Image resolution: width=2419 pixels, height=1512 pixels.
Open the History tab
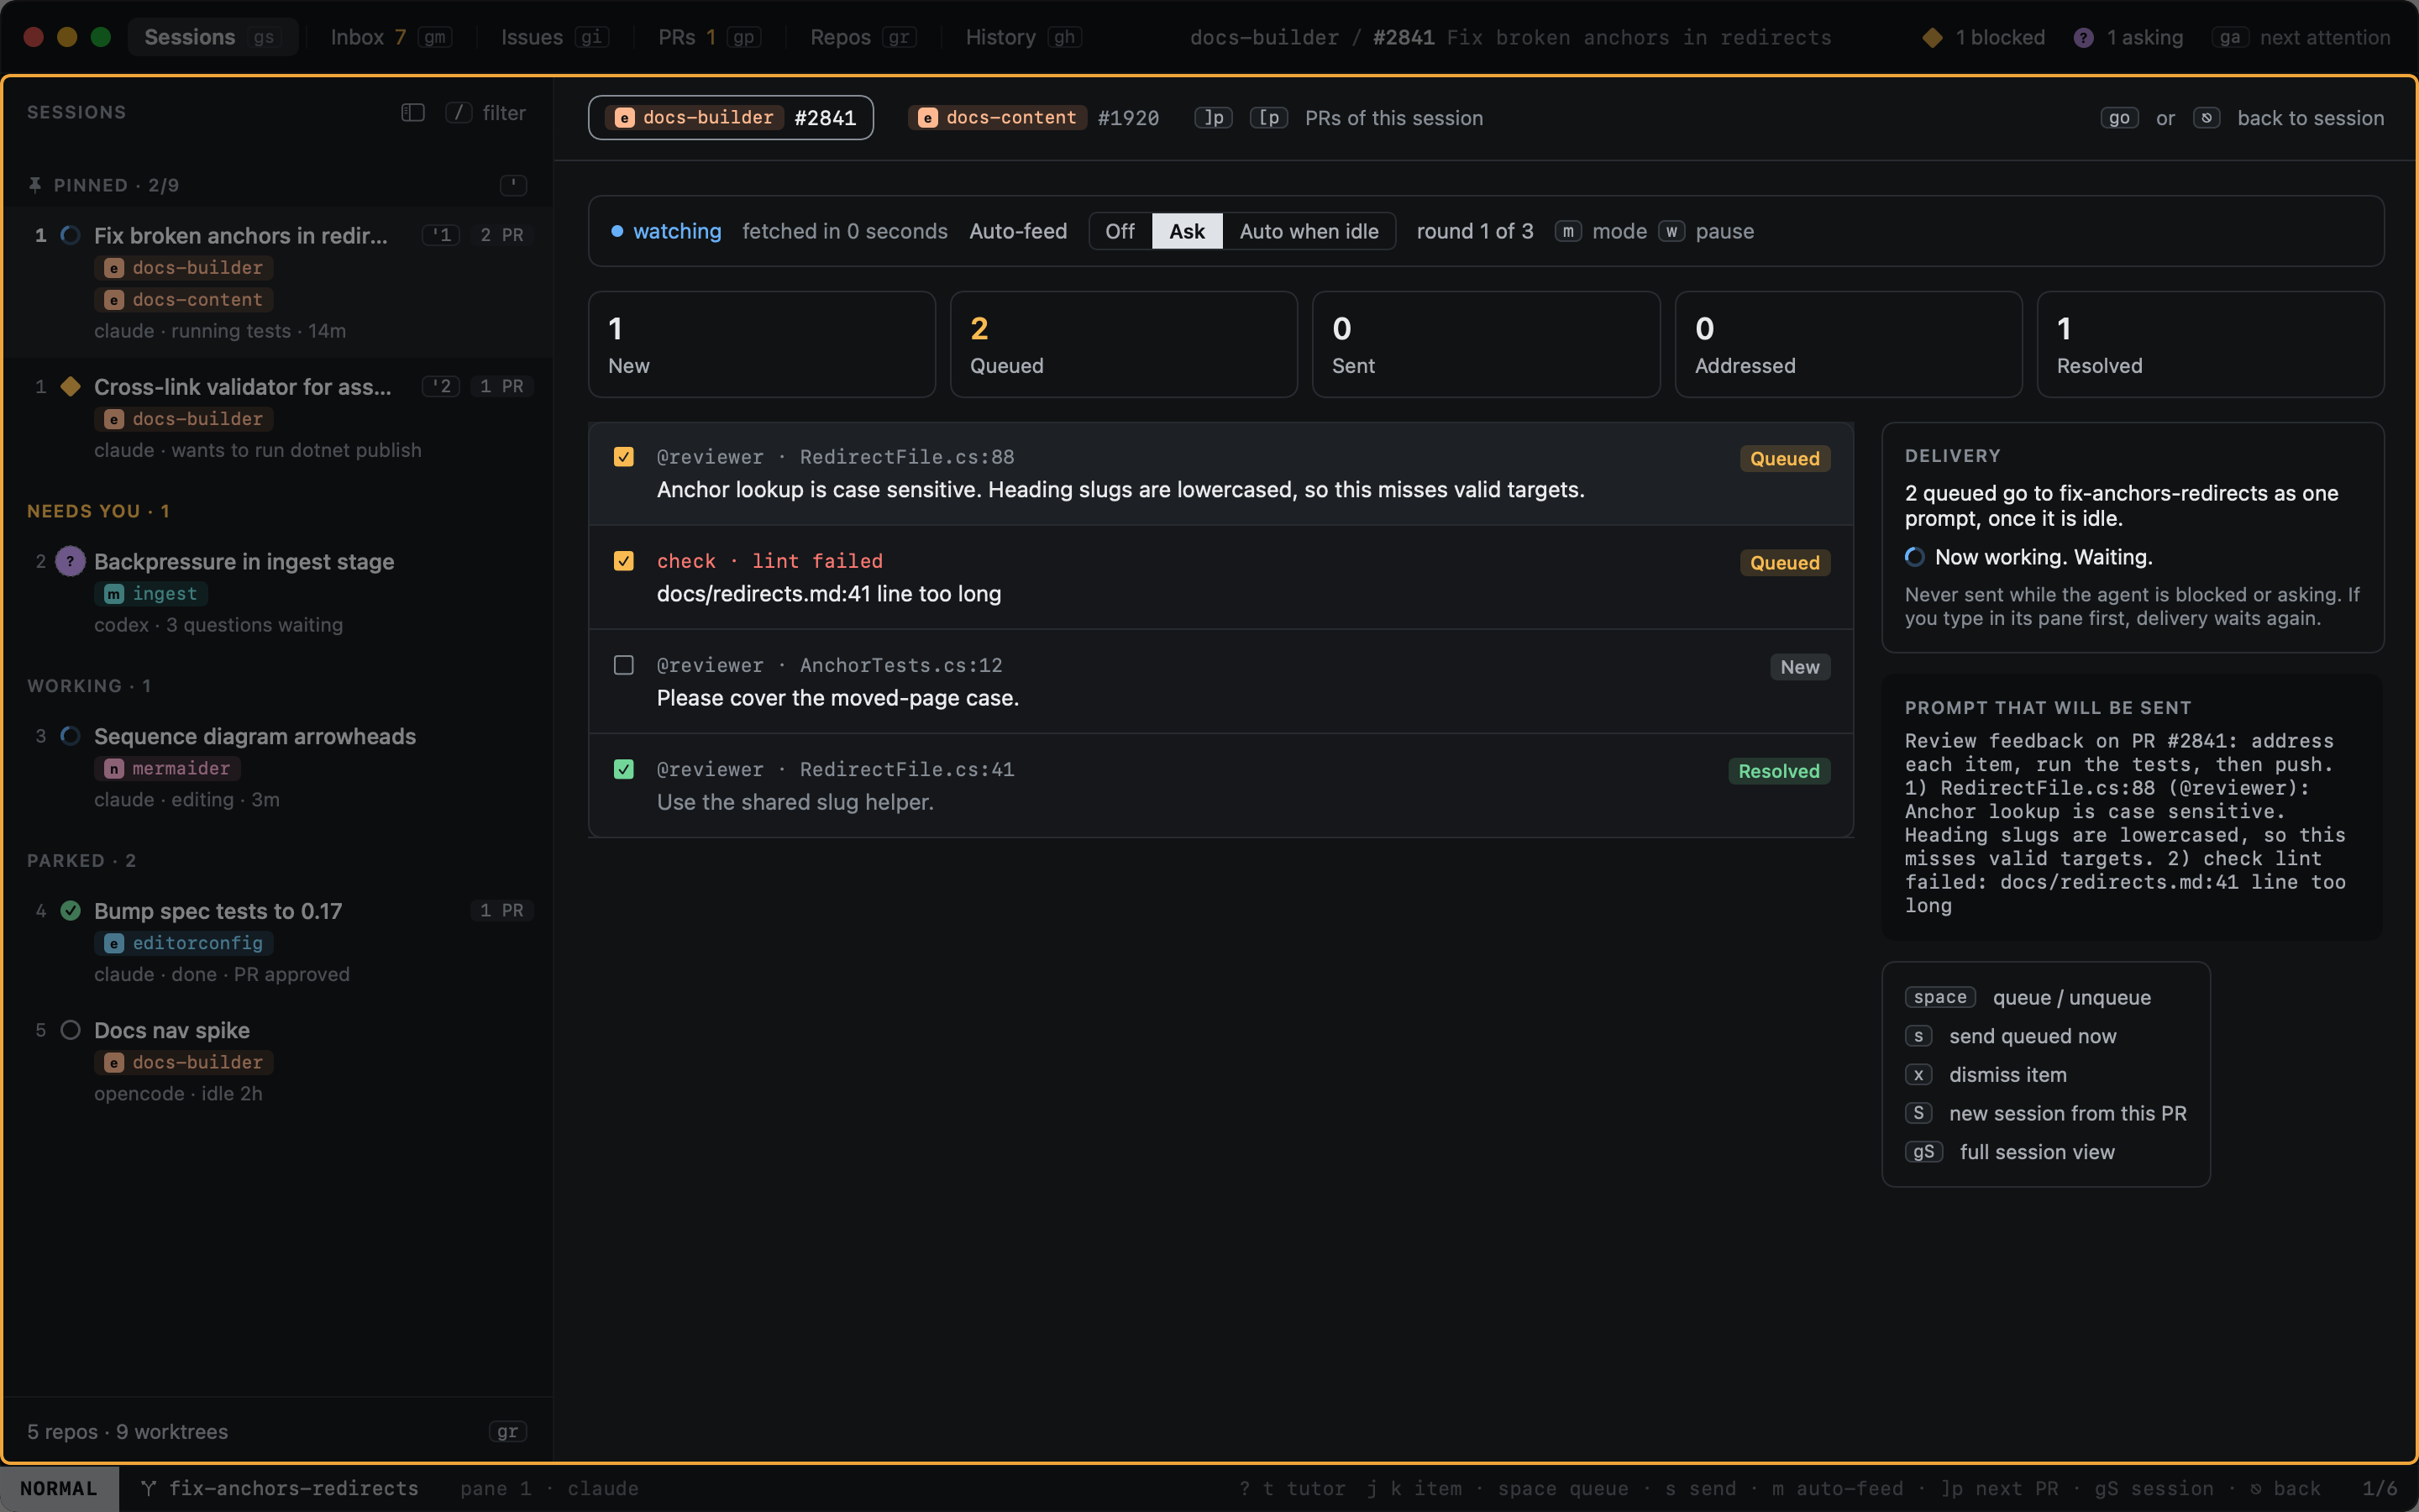tap(1022, 37)
